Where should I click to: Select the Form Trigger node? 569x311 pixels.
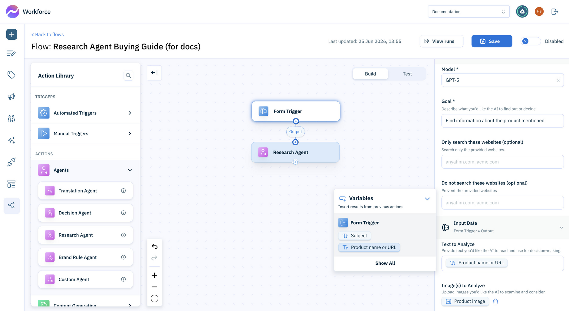(x=296, y=111)
